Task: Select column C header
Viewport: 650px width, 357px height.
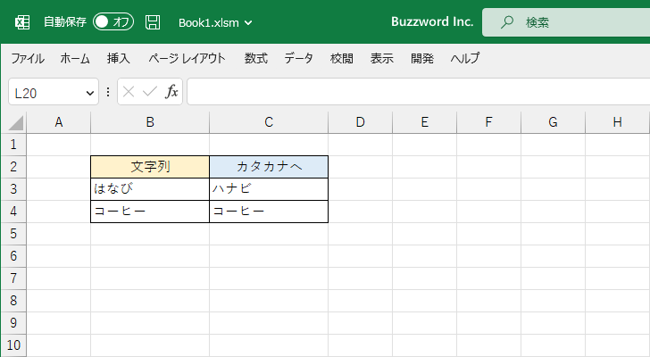Action: coord(269,122)
